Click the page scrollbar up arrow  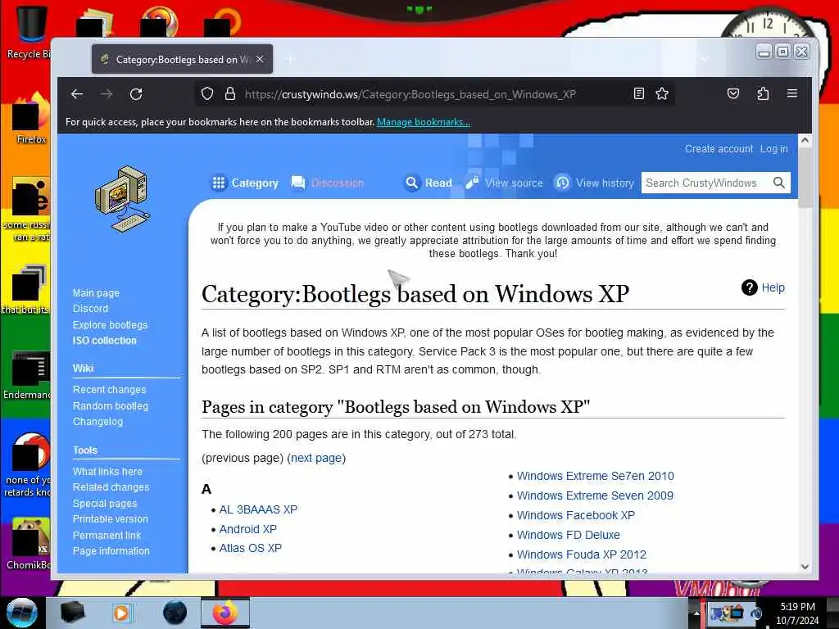point(805,140)
